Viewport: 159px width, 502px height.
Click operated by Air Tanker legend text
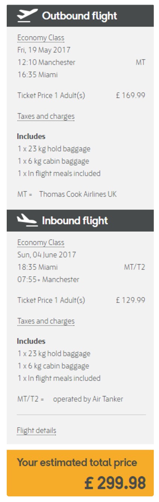click(88, 399)
